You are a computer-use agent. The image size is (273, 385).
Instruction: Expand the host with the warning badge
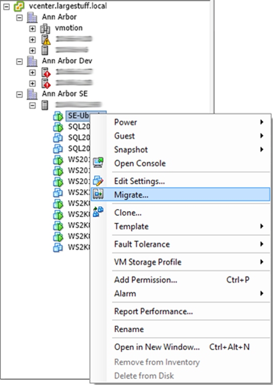pos(33,39)
